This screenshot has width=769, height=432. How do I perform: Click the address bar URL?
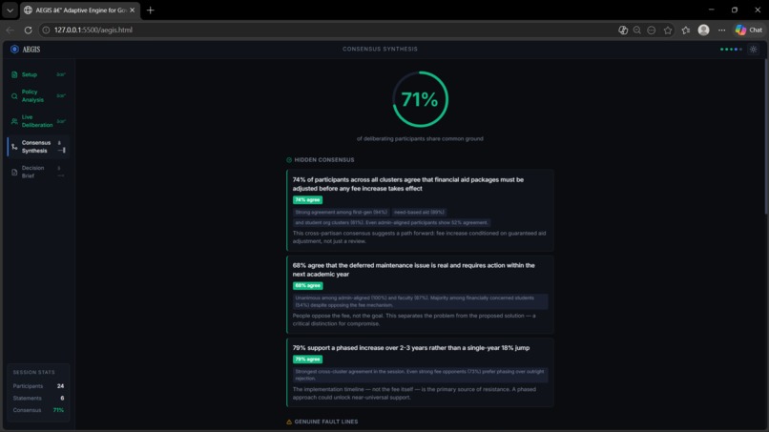[x=94, y=30]
